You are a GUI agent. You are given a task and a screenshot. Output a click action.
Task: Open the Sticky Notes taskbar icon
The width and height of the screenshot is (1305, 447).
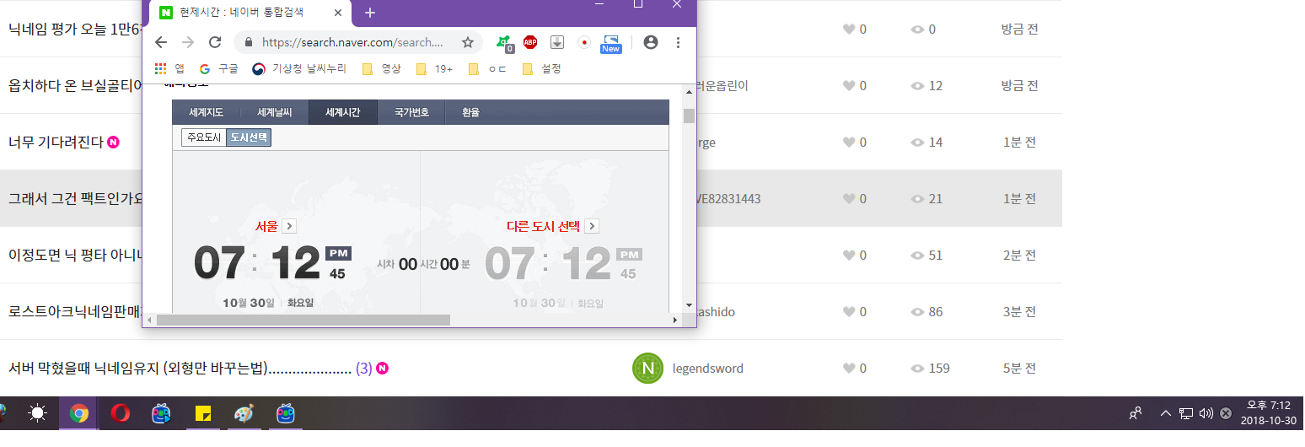pyautogui.click(x=202, y=413)
